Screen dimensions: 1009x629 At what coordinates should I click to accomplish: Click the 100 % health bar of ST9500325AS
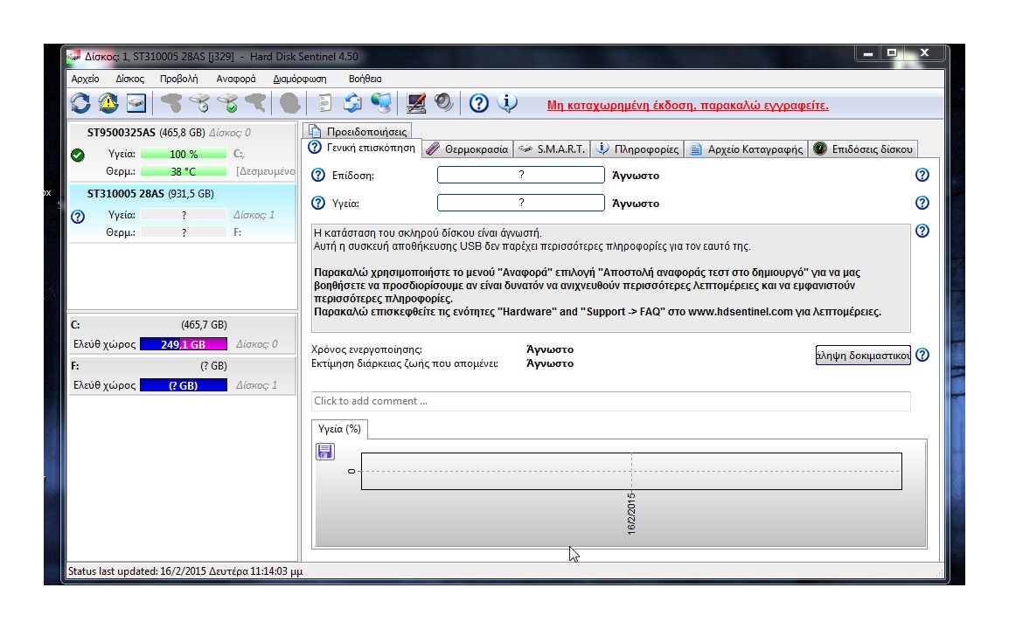pos(184,155)
